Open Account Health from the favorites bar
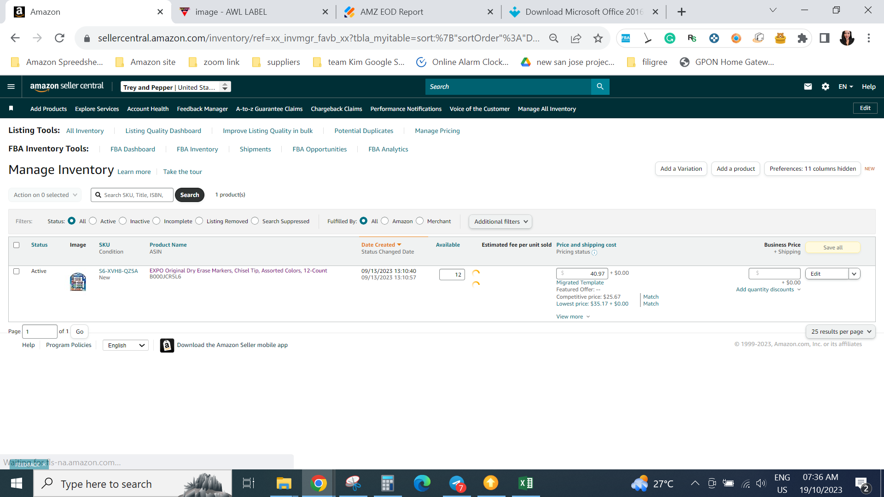The height and width of the screenshot is (497, 884). coord(148,109)
